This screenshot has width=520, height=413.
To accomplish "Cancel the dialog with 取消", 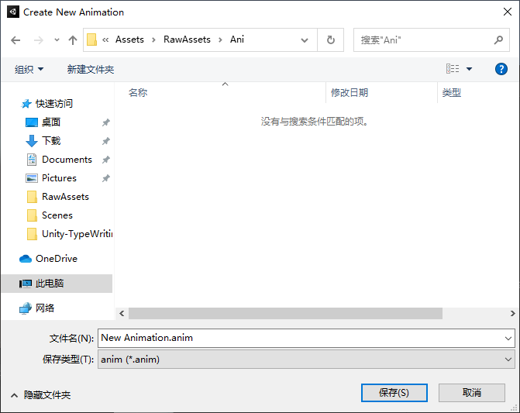I will 472,393.
